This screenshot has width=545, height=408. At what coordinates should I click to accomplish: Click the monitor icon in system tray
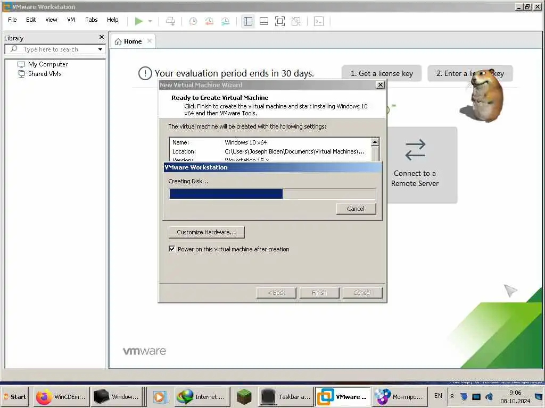pyautogui.click(x=476, y=396)
